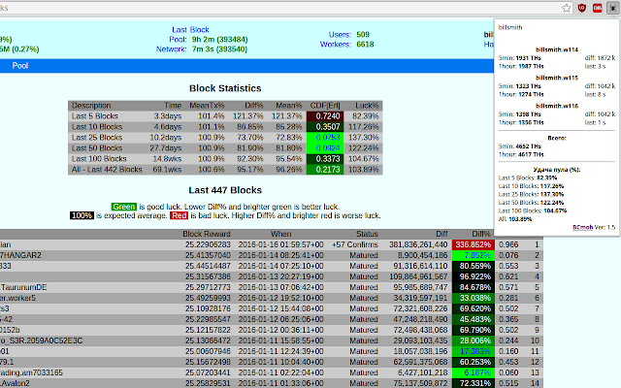The width and height of the screenshot is (621, 388).
Task: Select pool last block time 9h 2m (393484)
Action: tap(220, 40)
